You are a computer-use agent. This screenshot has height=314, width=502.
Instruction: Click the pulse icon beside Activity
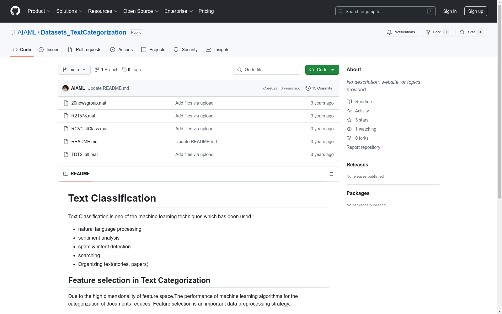coord(349,111)
